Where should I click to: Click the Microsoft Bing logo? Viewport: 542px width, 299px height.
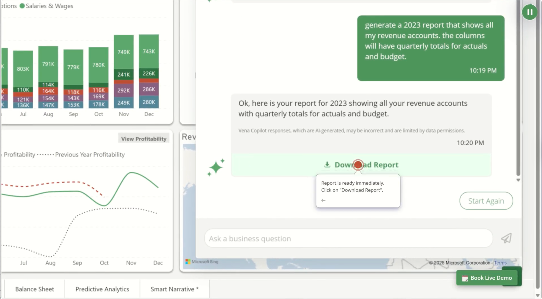(201, 262)
